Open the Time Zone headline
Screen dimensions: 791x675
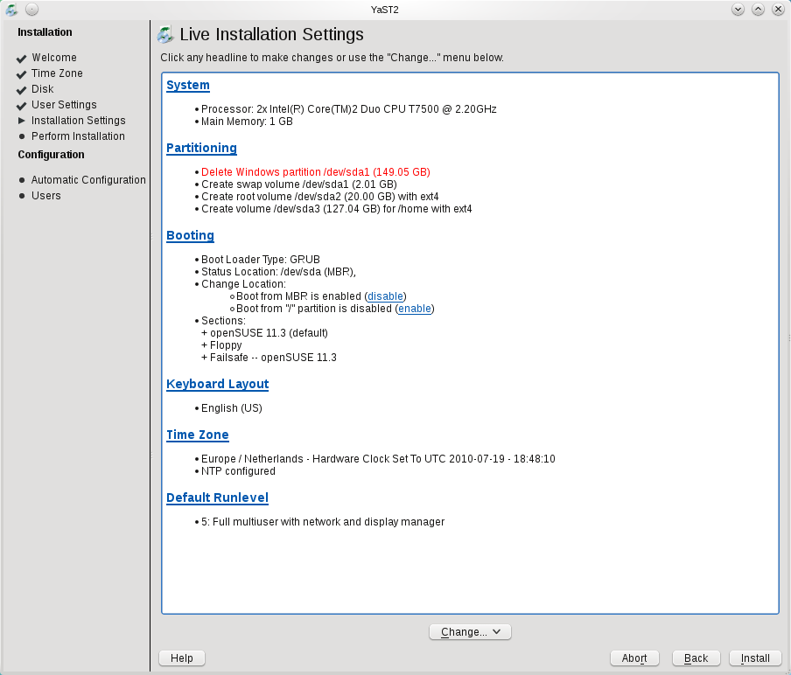[x=198, y=435]
